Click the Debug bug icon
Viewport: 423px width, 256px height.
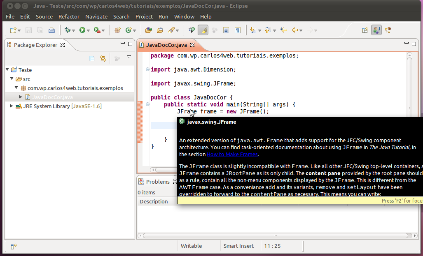(68, 30)
